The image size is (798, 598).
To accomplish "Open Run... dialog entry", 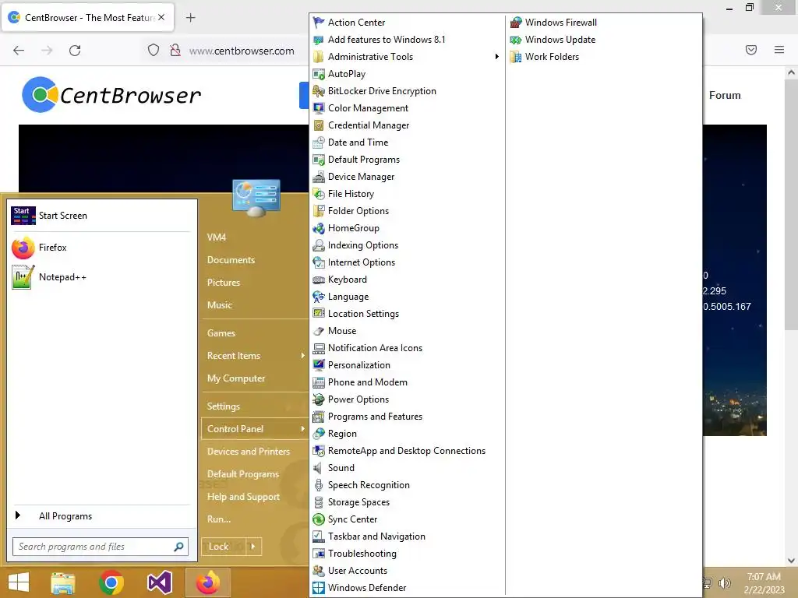I will click(219, 519).
